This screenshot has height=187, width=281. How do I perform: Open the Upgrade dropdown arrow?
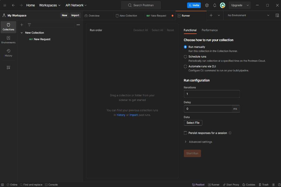coord(248,5)
